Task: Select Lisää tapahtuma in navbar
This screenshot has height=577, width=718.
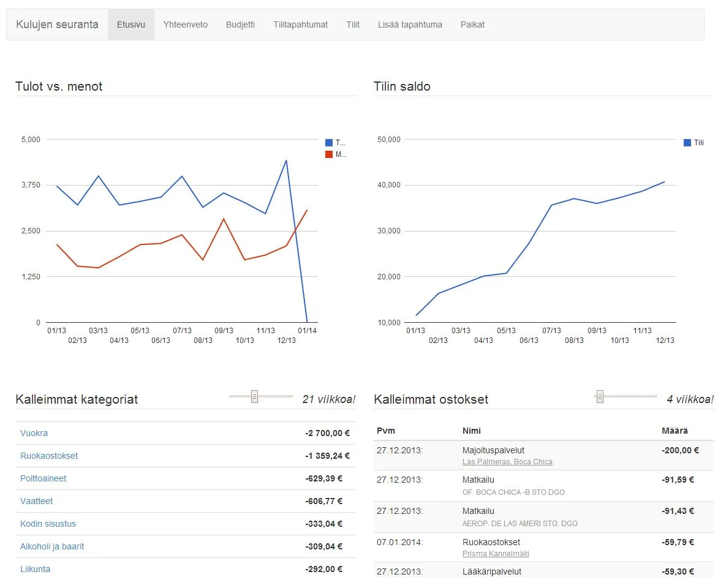Action: [410, 25]
